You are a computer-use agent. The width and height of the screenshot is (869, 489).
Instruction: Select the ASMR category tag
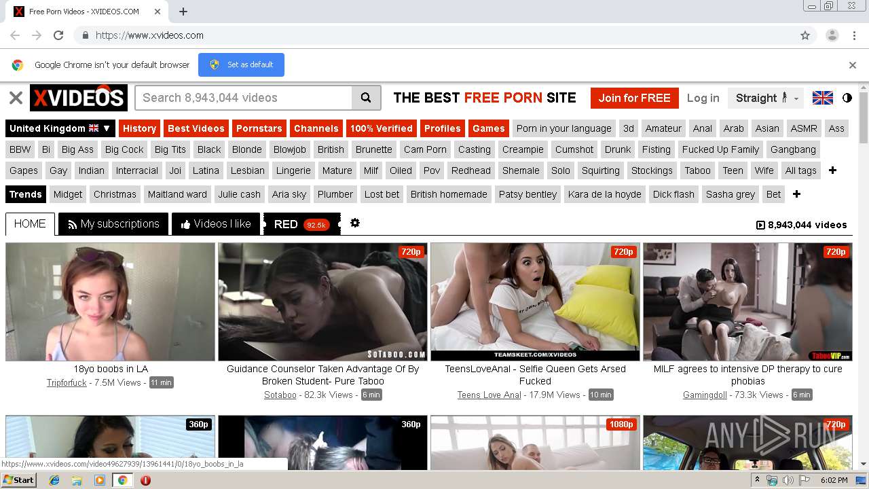(x=804, y=128)
